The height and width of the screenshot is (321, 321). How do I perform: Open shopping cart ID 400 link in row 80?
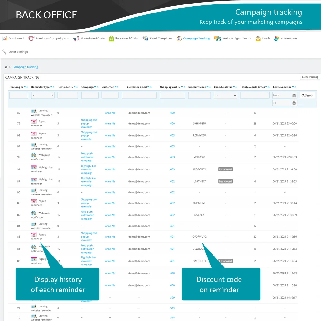(172, 113)
